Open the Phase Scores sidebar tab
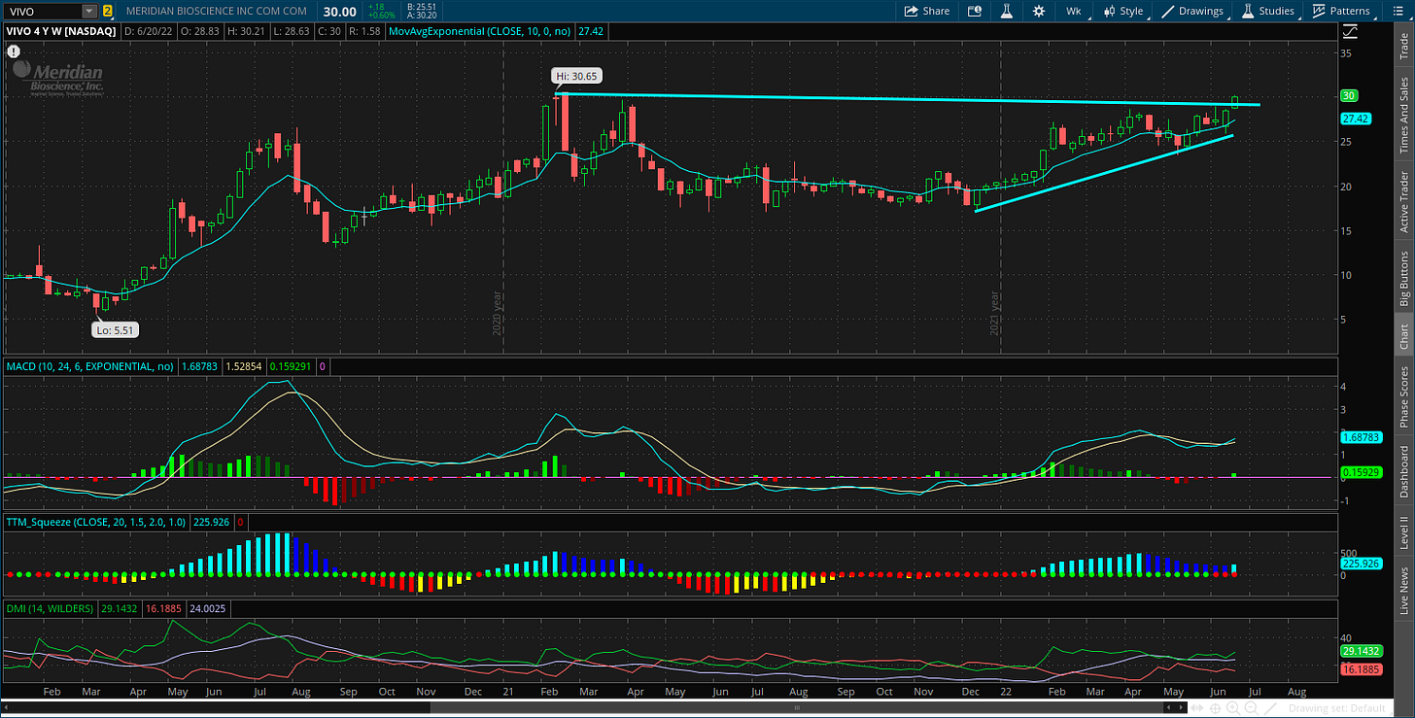 click(1403, 396)
